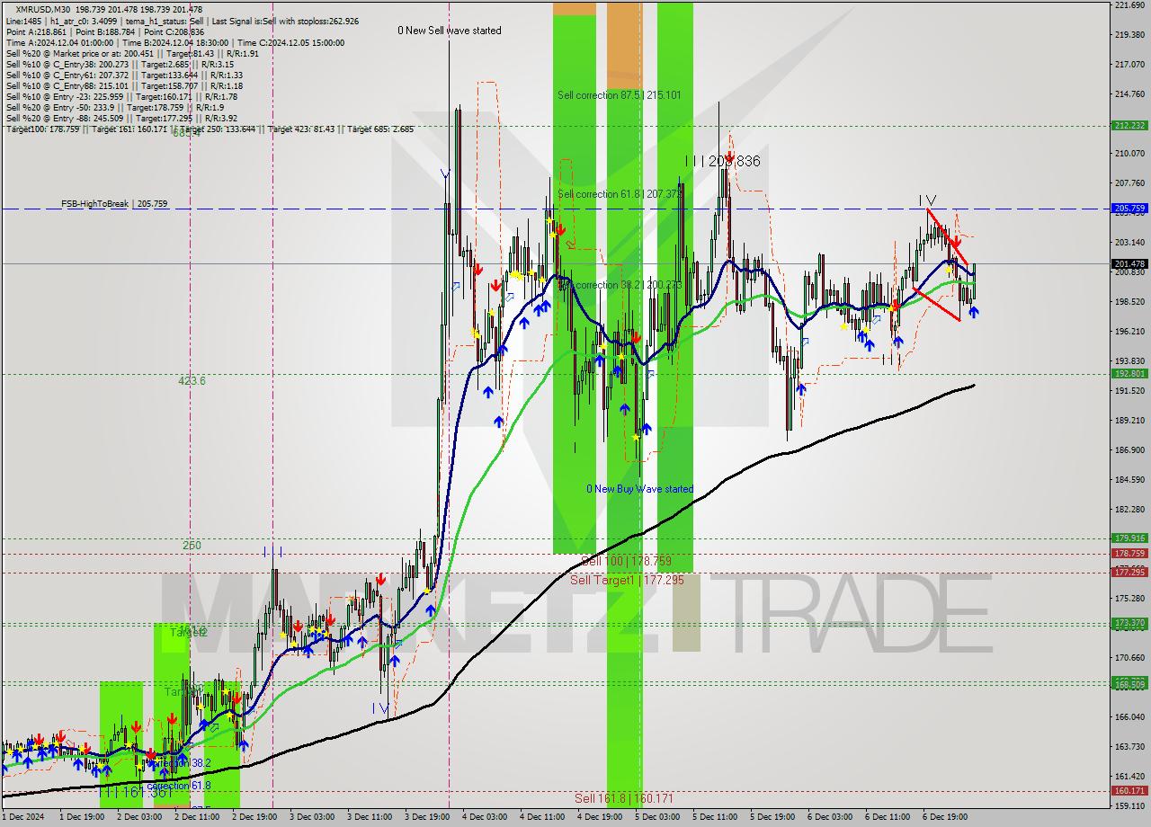Click the blue 205.759 price tag

pyautogui.click(x=1129, y=209)
